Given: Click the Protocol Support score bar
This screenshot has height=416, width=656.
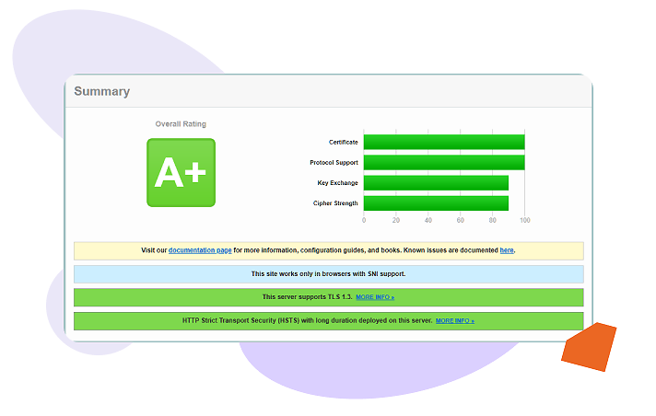Looking at the screenshot, I should point(443,162).
